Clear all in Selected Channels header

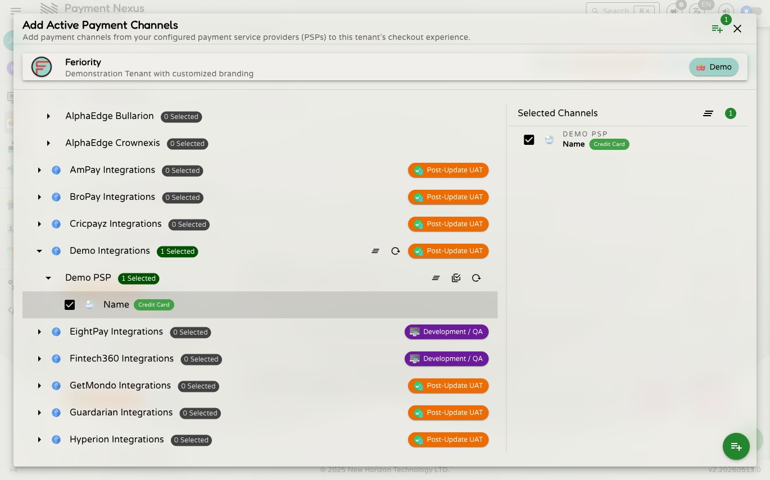coord(708,113)
